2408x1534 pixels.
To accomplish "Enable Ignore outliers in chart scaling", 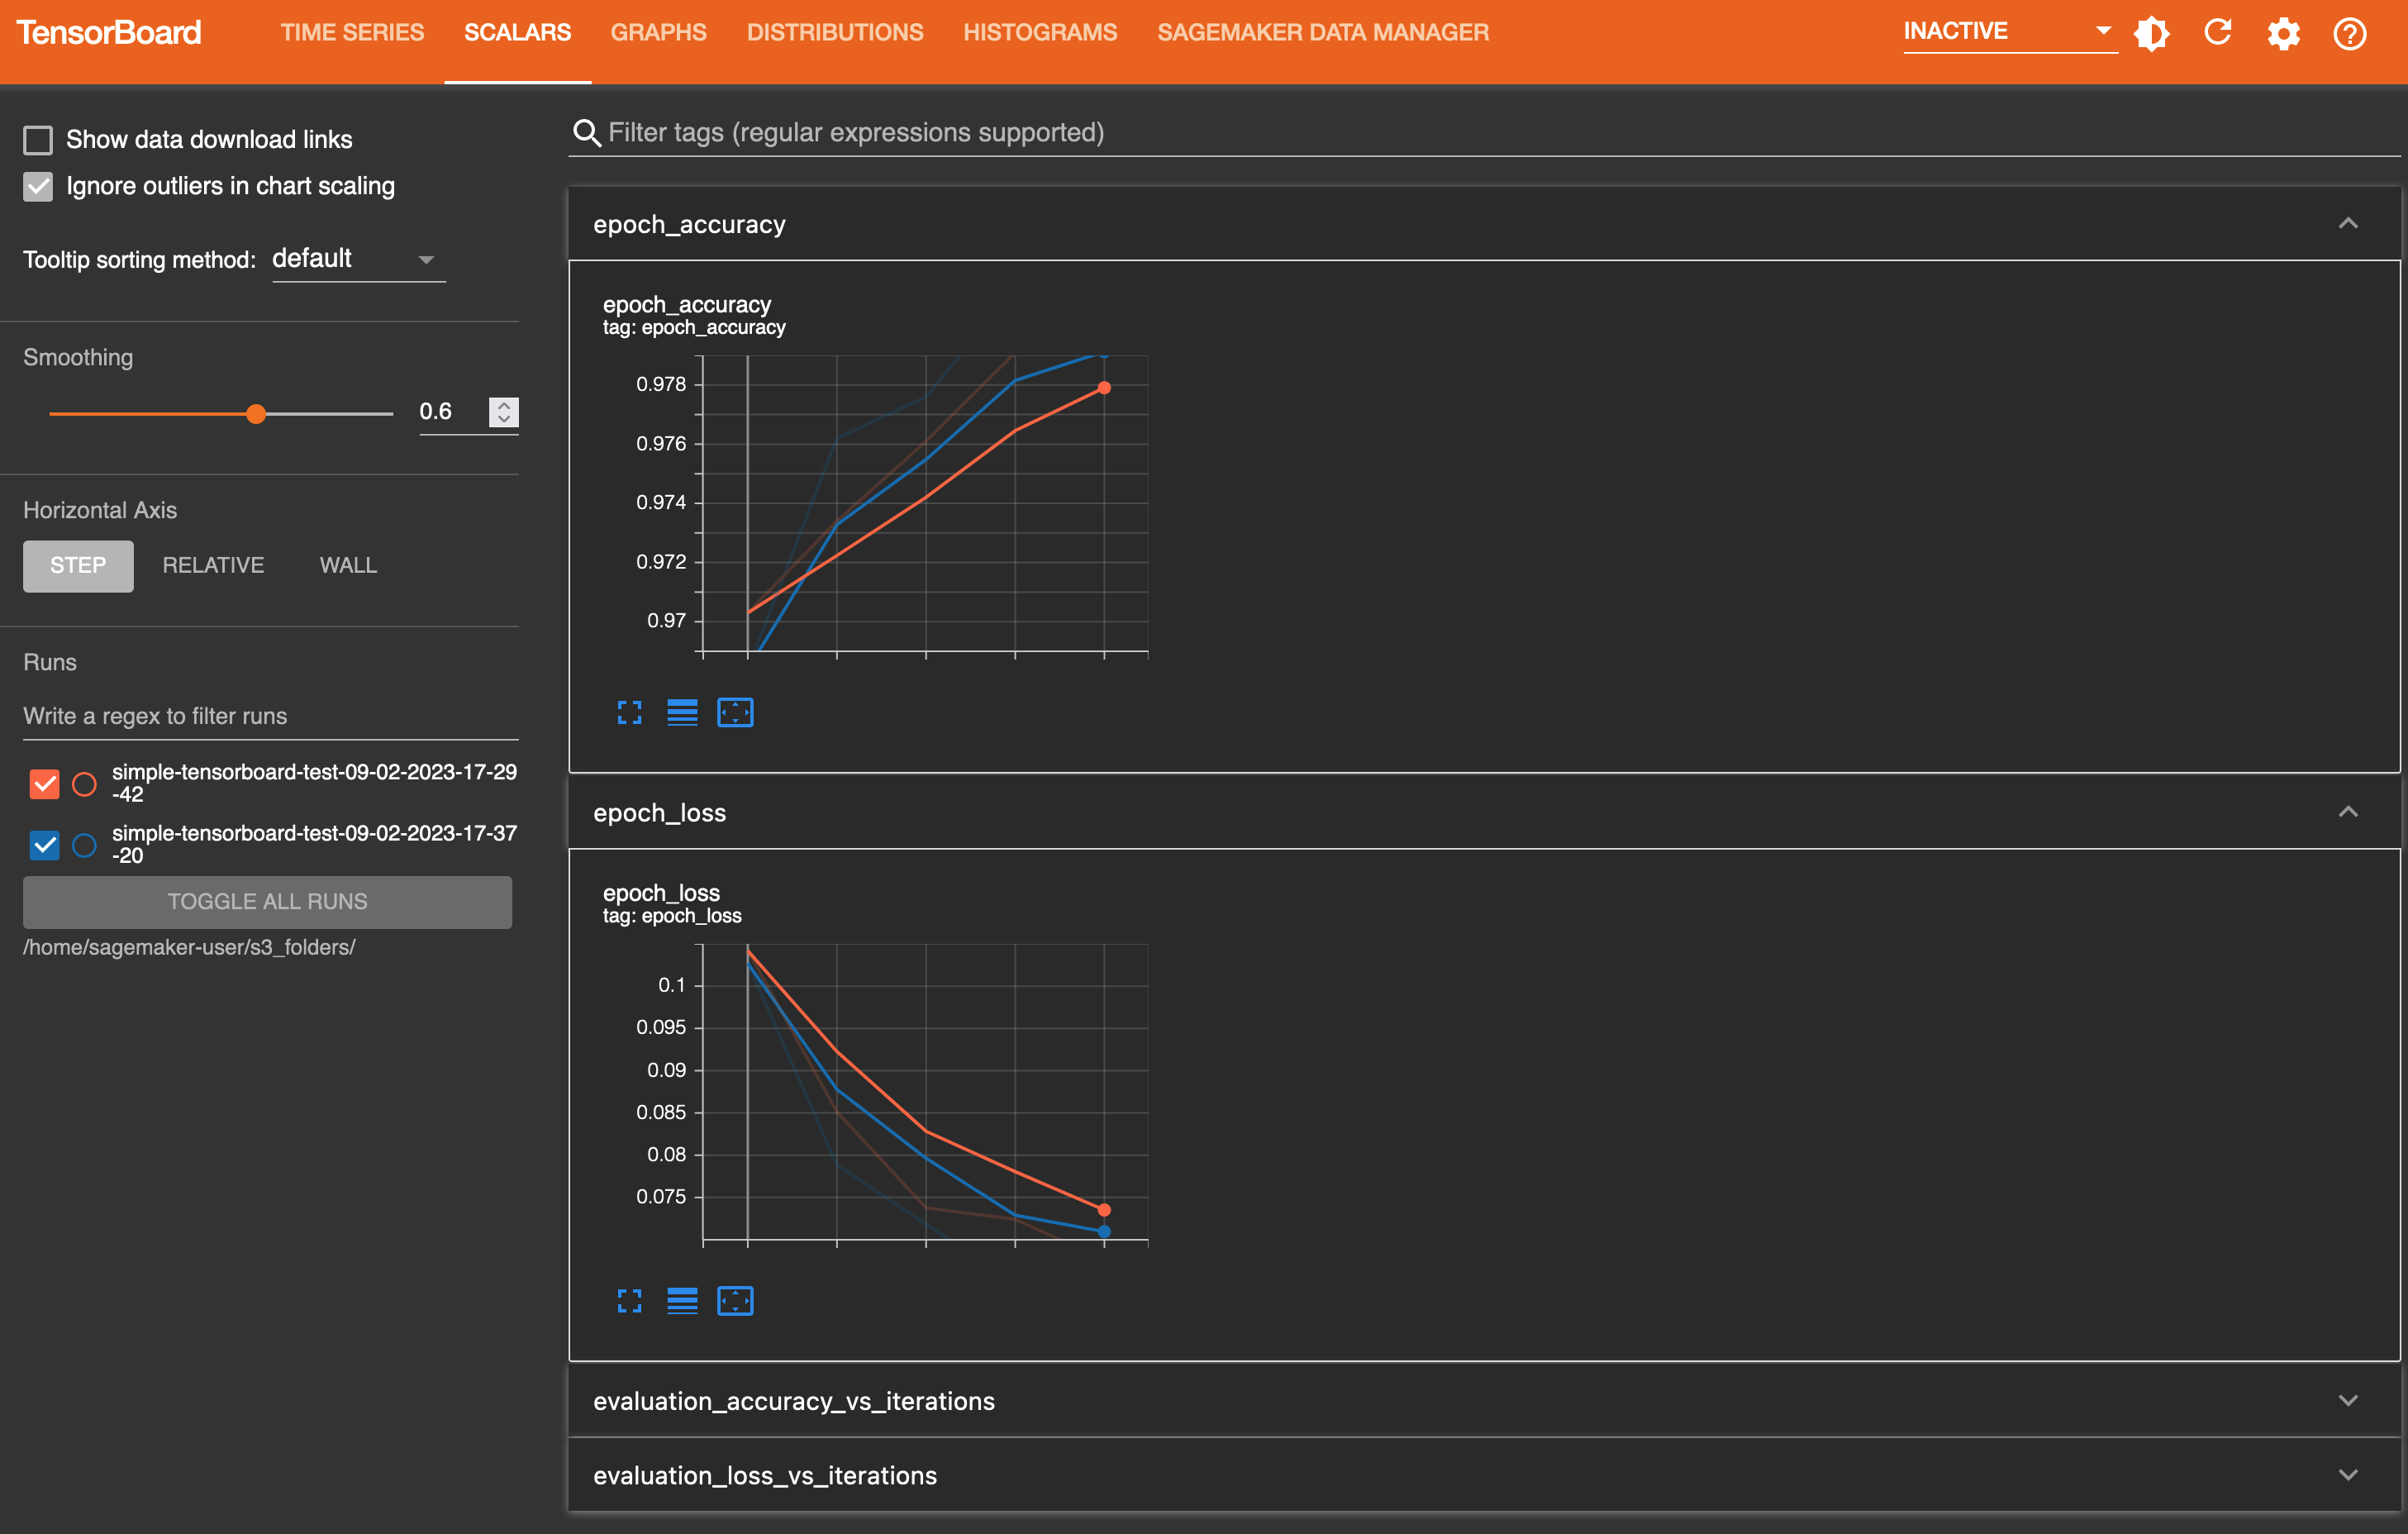I will 37,184.
